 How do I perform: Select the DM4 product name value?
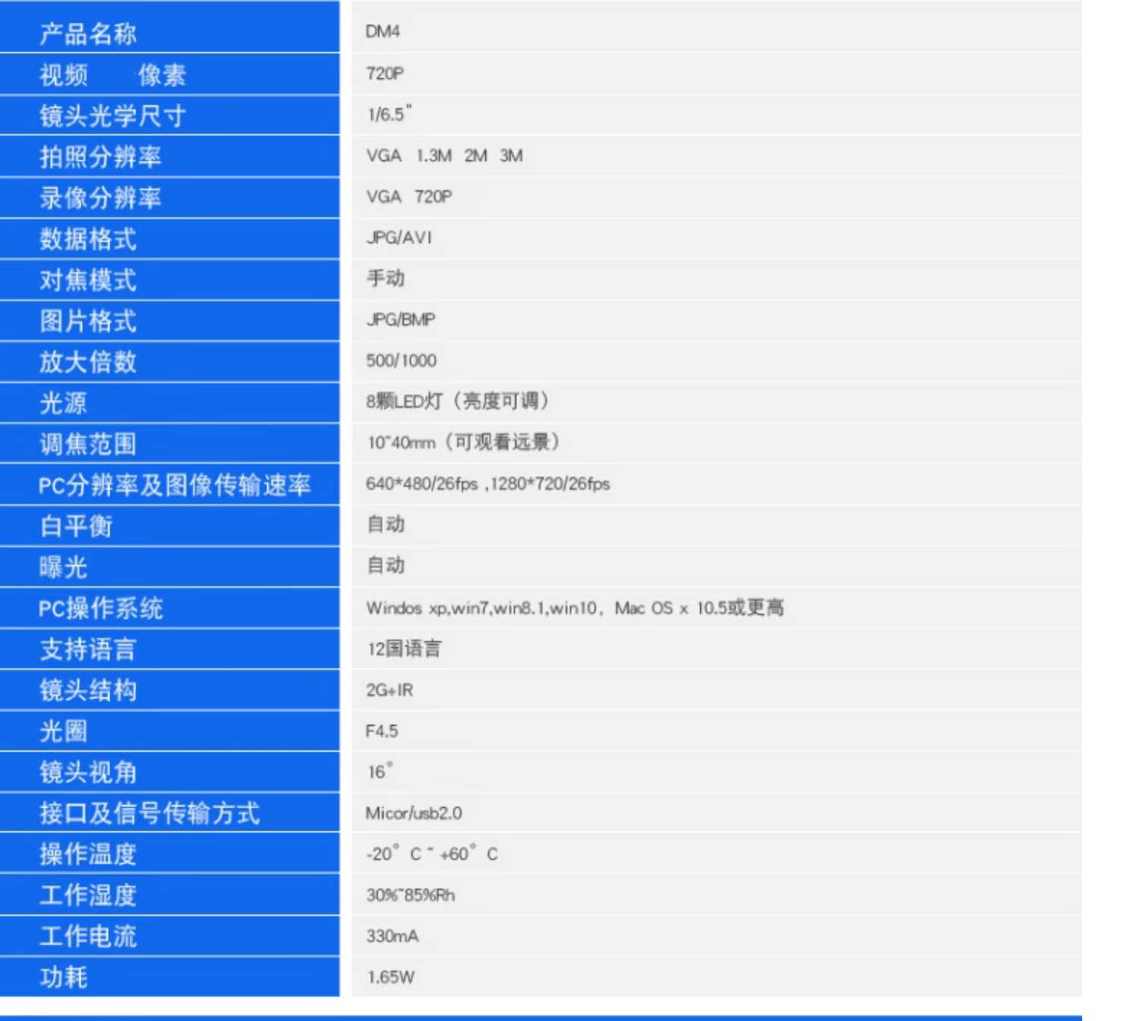383,32
